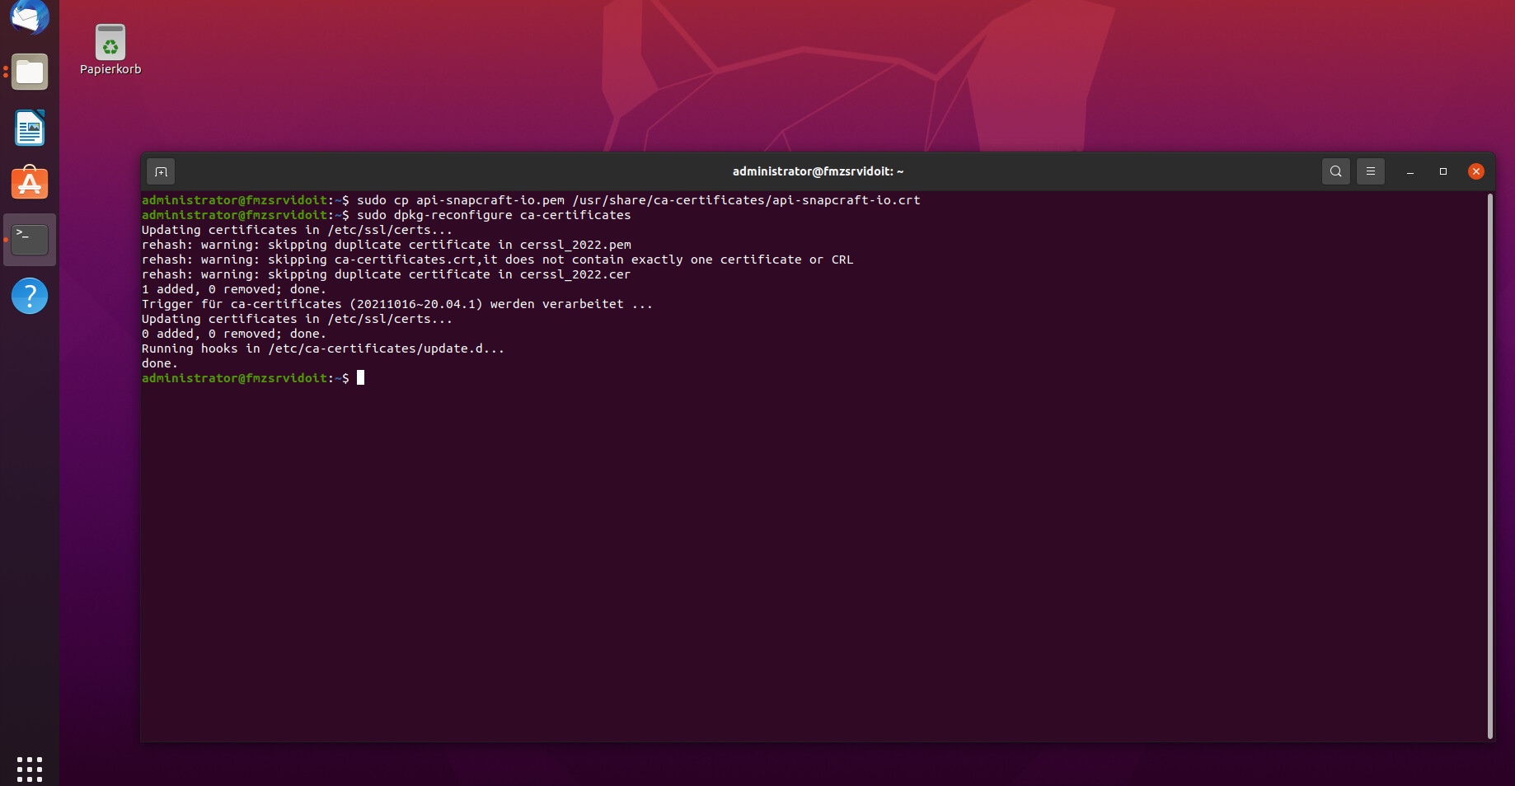Click the terminal search magnifier button

coord(1335,171)
